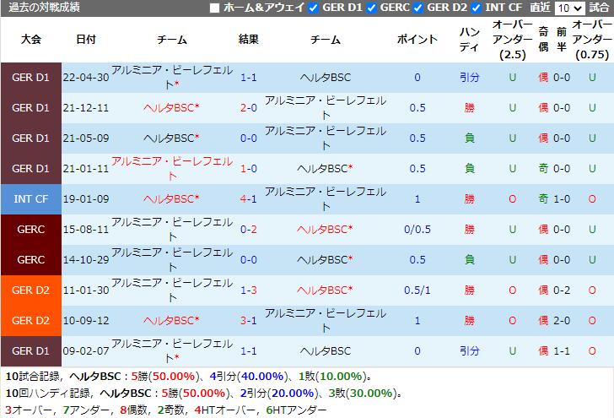614x418 pixels.
Task: Open アルミニア・ビーレフェルト home team in 21-01-11 row
Action: [172, 168]
